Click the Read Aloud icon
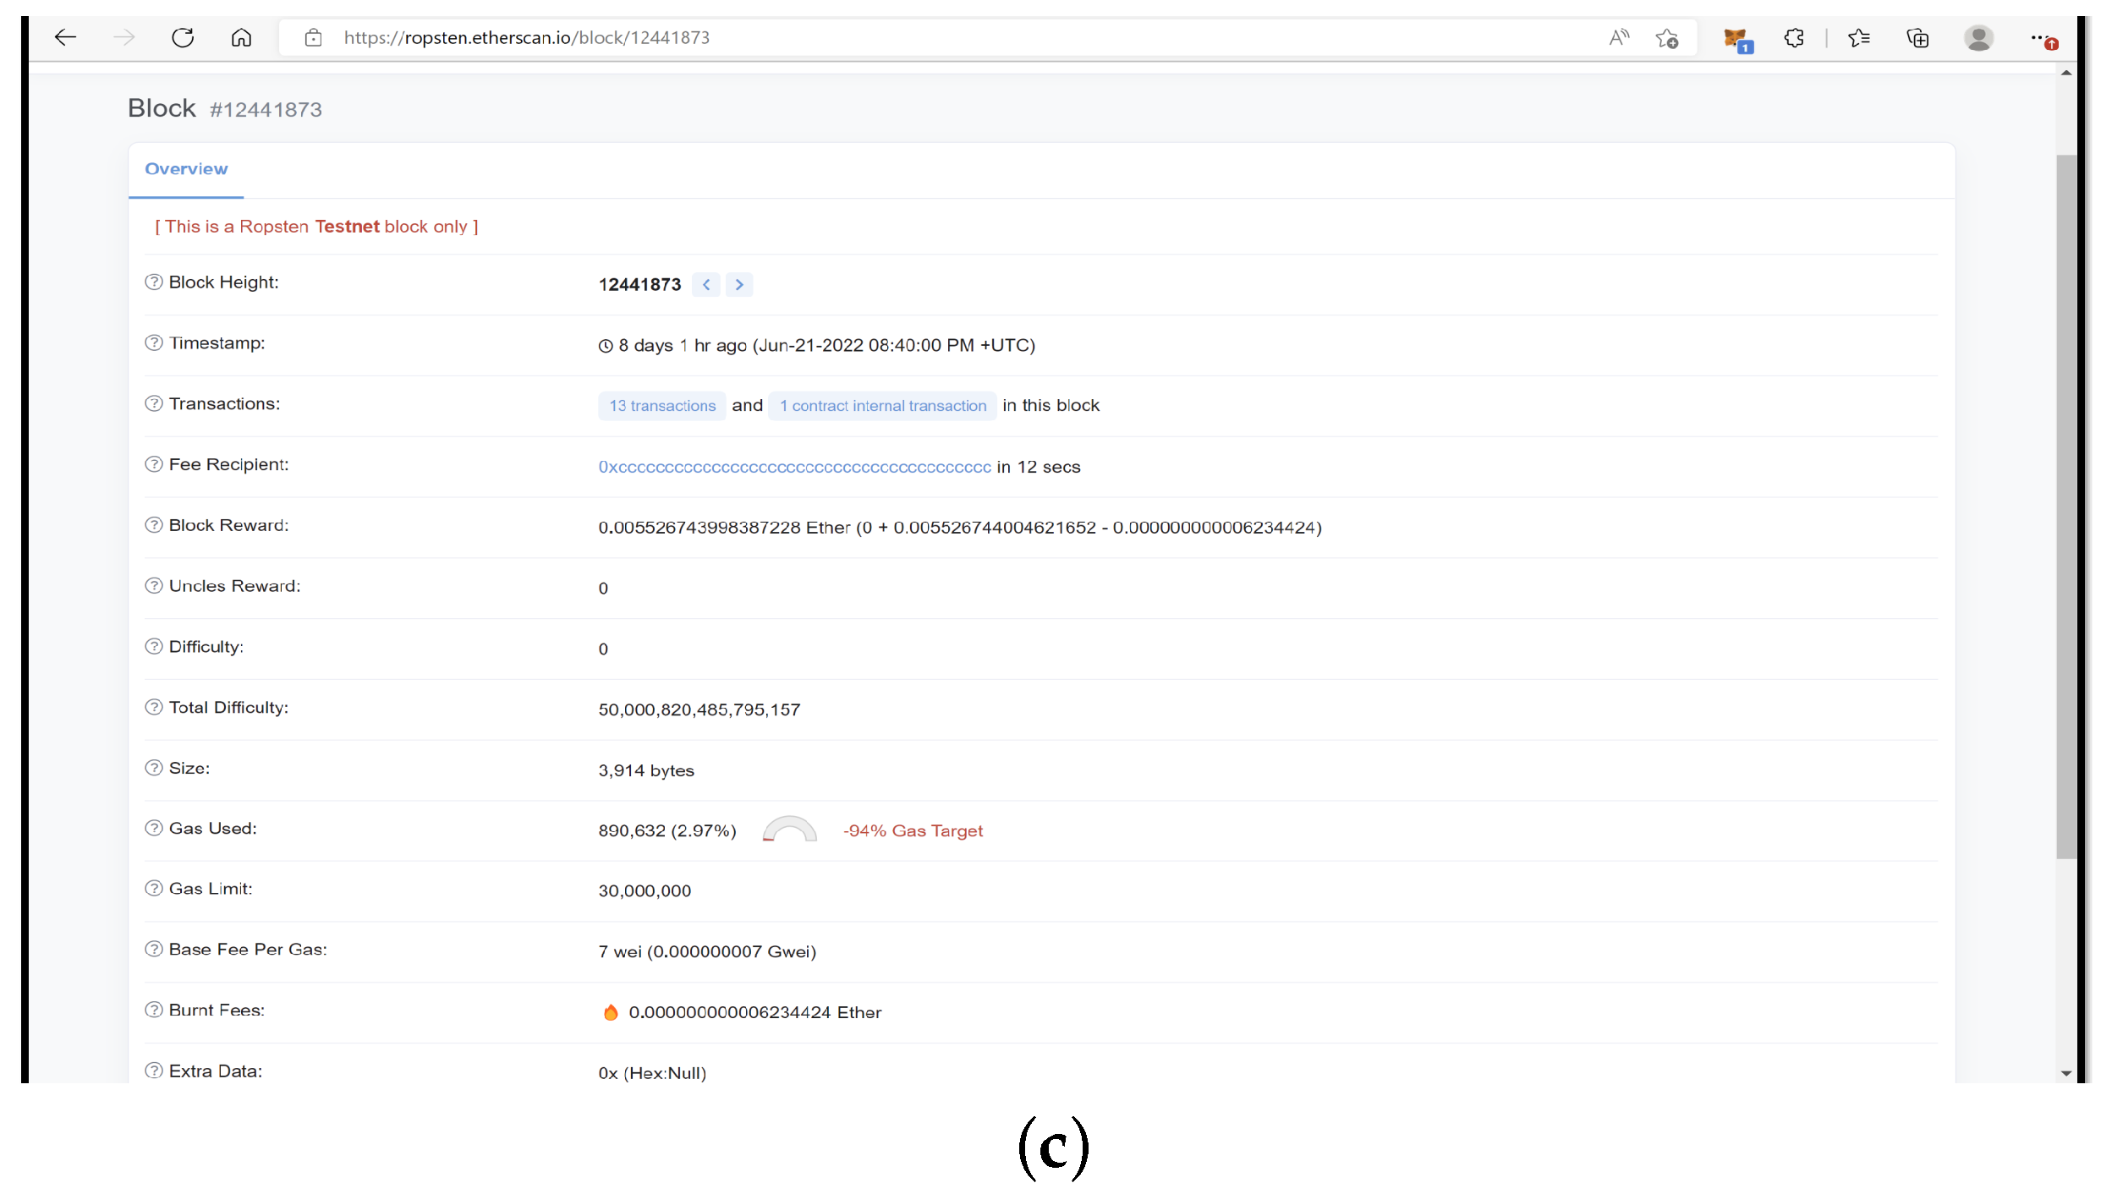Viewport: 2101px width, 1194px height. 1619,38
